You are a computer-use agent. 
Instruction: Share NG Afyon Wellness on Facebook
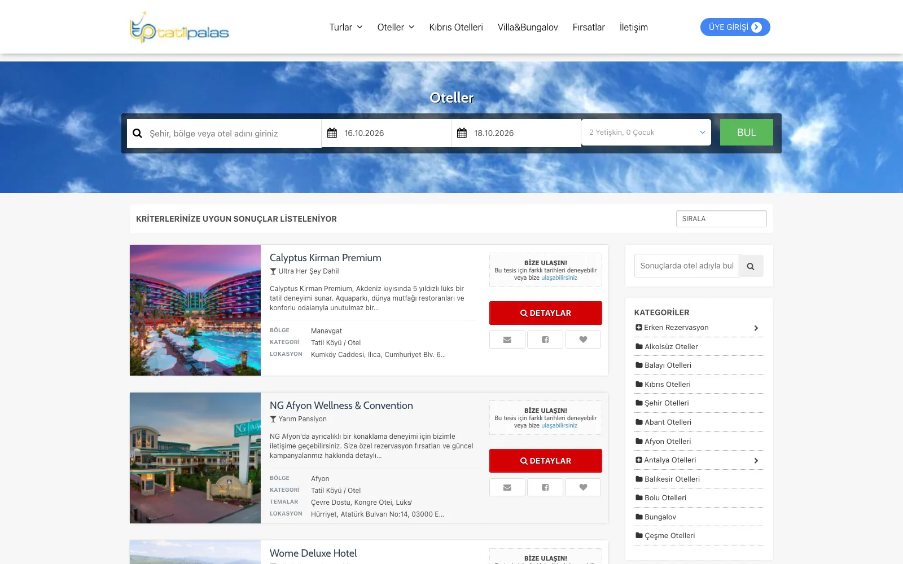pos(545,487)
